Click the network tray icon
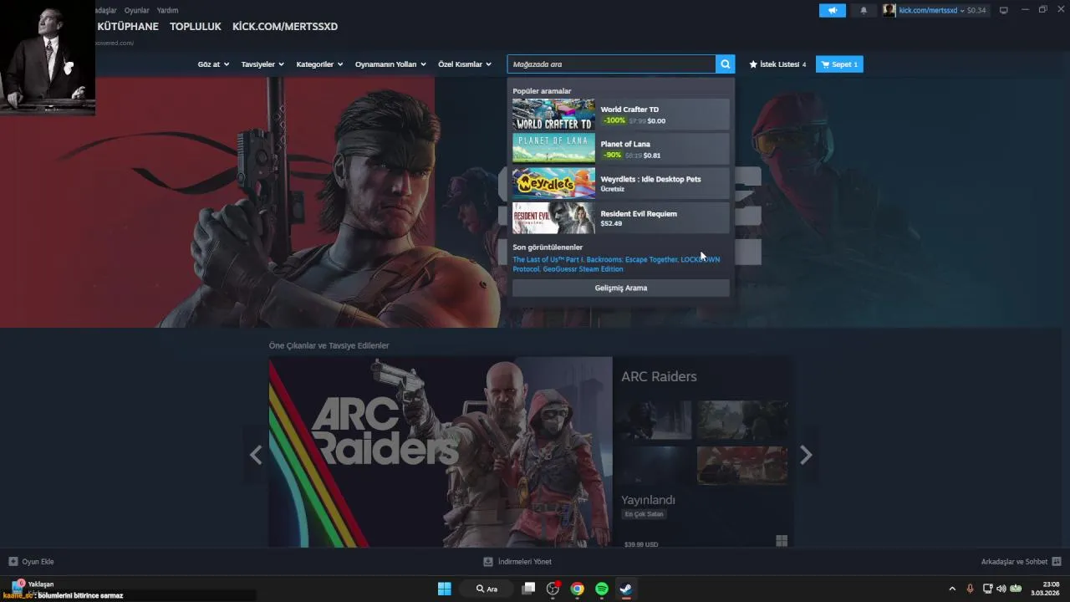 [x=987, y=589]
